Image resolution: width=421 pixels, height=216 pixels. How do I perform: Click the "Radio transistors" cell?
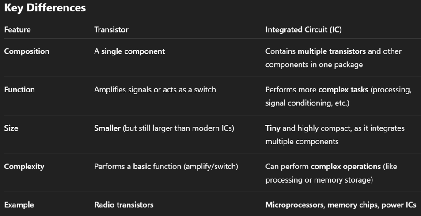[x=124, y=205]
